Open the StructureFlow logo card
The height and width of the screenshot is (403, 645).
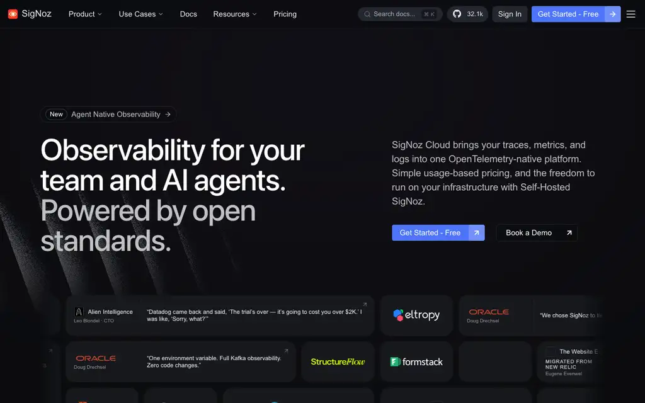click(x=338, y=362)
